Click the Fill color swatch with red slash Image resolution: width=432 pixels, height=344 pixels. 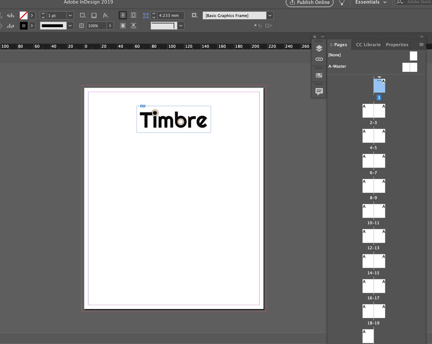click(24, 15)
